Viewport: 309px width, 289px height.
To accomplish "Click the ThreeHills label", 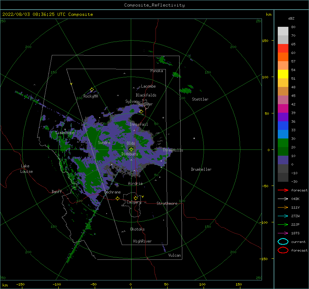I will click(x=173, y=150).
